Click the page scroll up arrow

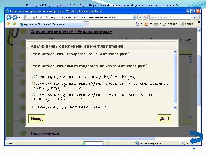pyautogui.click(x=199, y=31)
